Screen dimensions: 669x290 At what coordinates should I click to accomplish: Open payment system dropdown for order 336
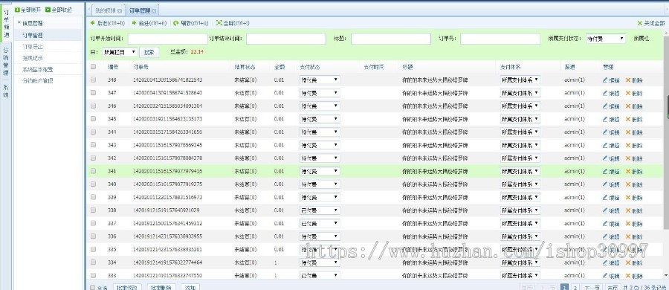[520, 236]
